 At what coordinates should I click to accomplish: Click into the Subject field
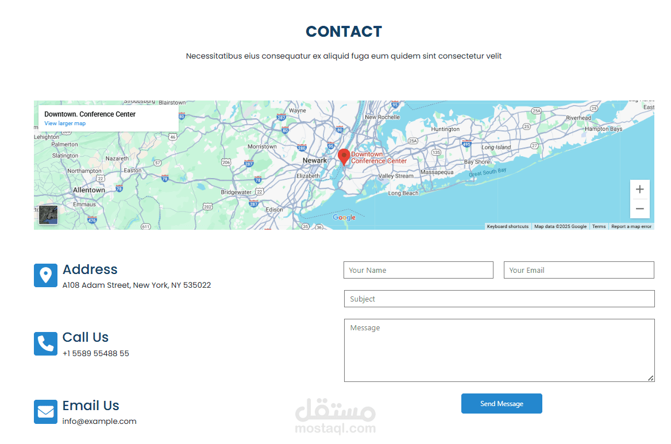(499, 299)
